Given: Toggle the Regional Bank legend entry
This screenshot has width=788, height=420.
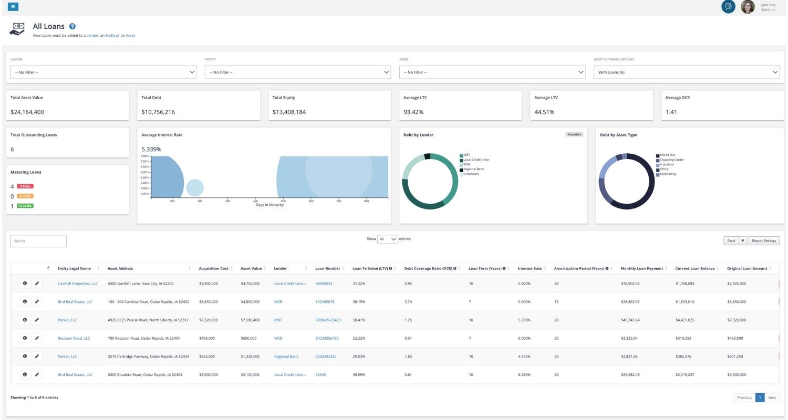Looking at the screenshot, I should click(x=473, y=170).
